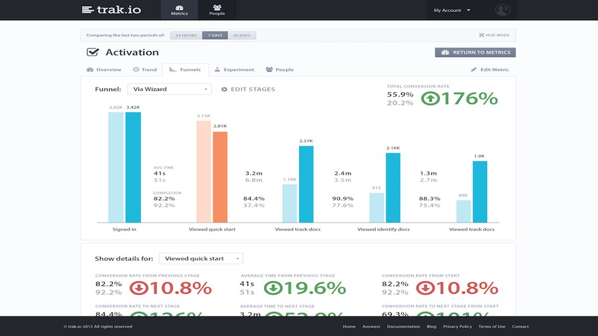This screenshot has width=598, height=336.
Task: Click the 55.9% total conversion value
Action: pos(400,95)
